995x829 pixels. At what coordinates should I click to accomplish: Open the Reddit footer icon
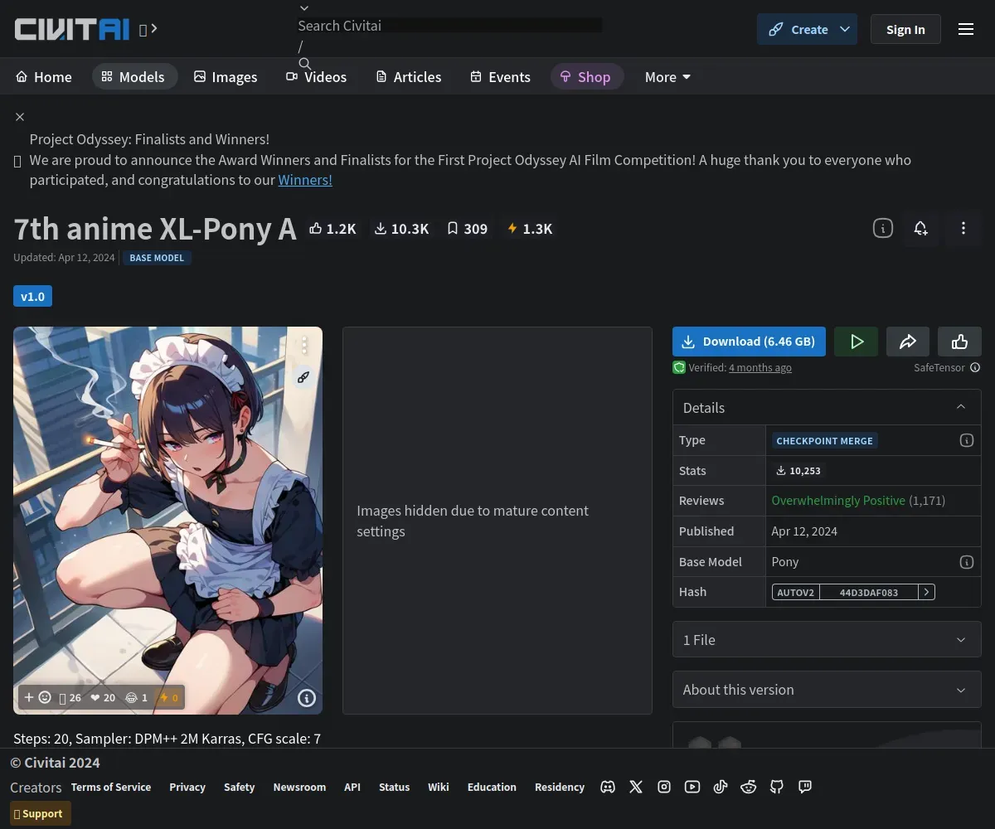[x=749, y=787]
